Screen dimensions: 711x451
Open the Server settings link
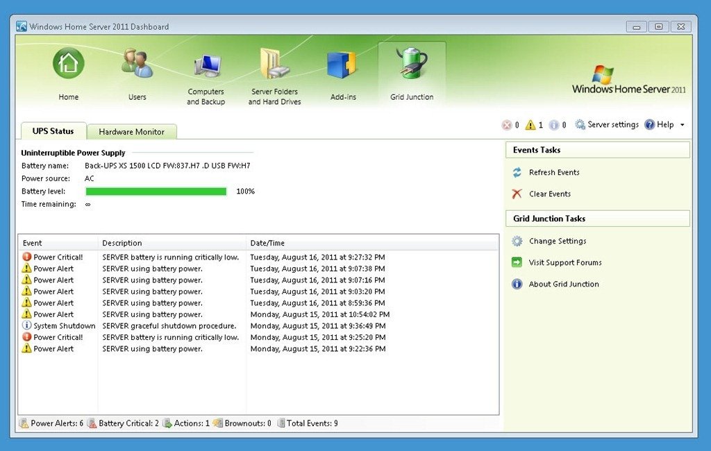point(613,124)
